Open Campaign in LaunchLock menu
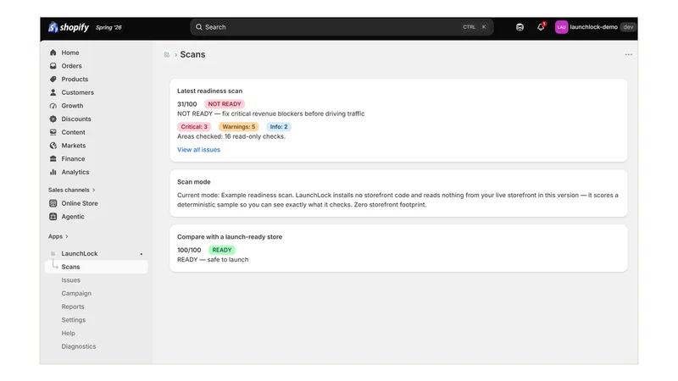 pyautogui.click(x=76, y=293)
